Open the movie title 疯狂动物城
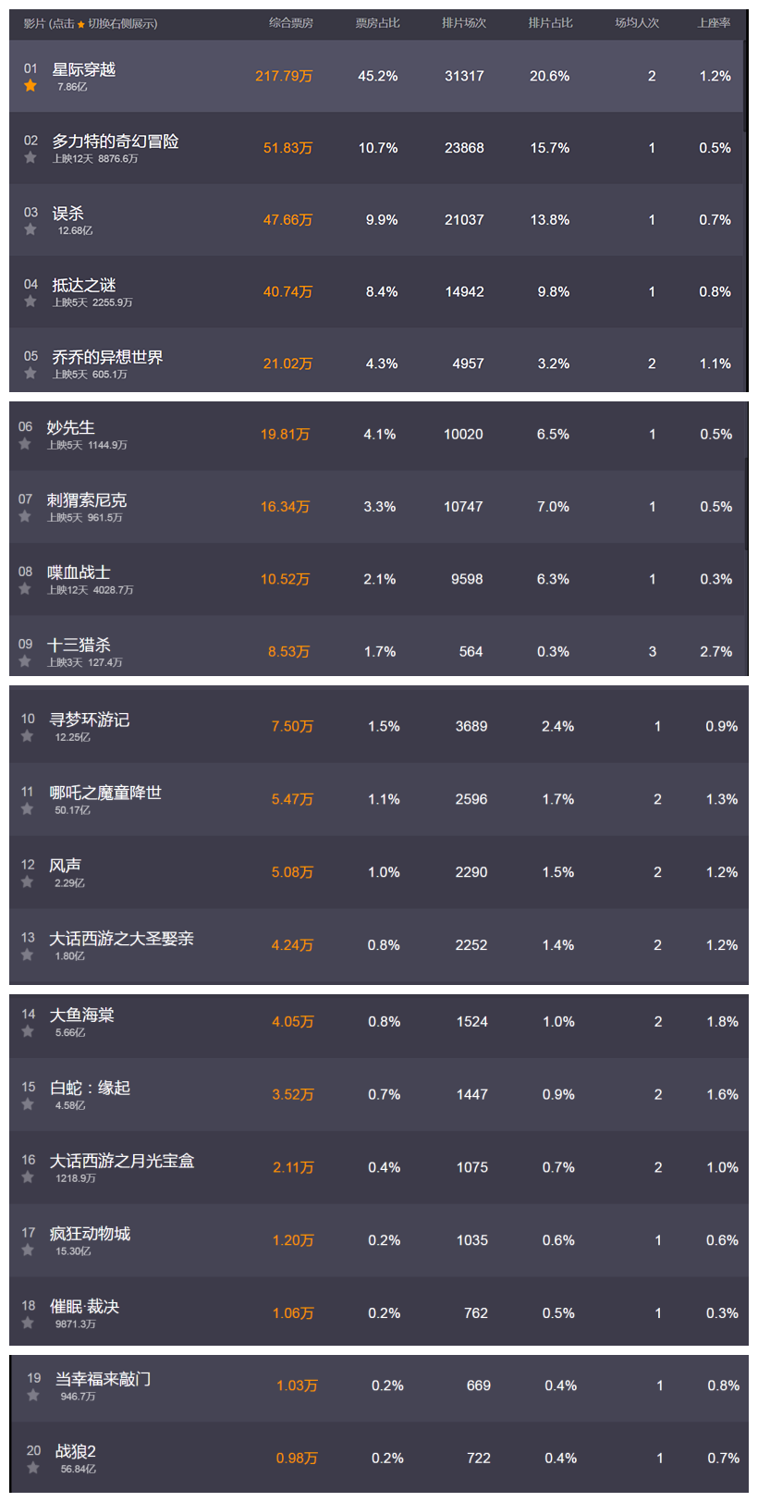 pos(90,1234)
